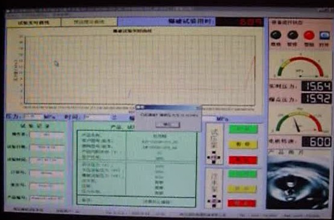This screenshot has height=220, width=334.
Task: Click the second black status indicator lamp
Action: [292, 35]
